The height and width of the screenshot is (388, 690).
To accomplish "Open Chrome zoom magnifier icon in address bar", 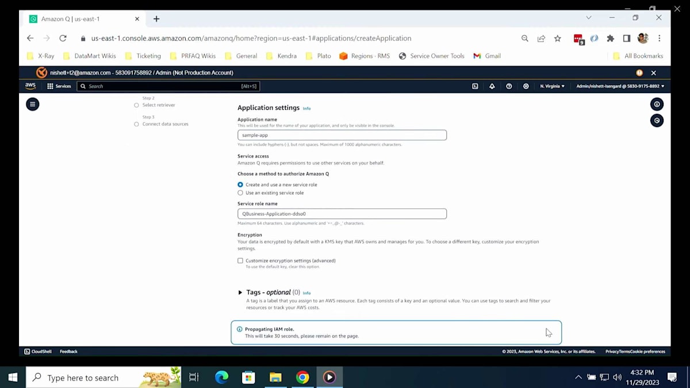I will [524, 39].
